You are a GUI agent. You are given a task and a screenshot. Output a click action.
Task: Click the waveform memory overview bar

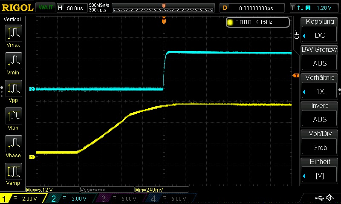click(x=163, y=8)
